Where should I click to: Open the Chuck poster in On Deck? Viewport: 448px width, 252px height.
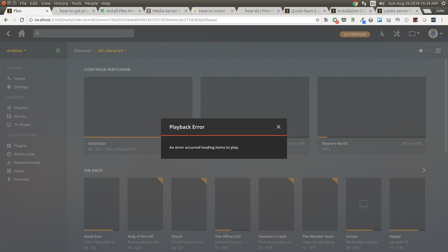189,204
